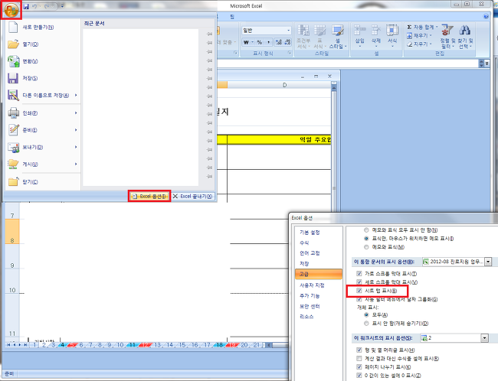Open 셀 스타일 cell styles gallery

point(338,37)
